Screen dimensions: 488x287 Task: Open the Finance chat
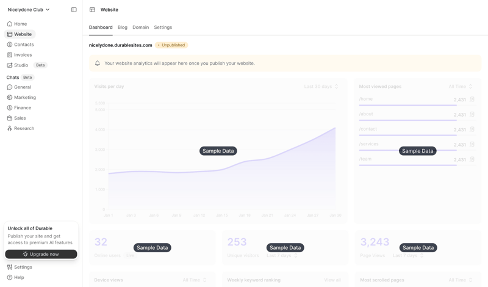click(x=22, y=108)
